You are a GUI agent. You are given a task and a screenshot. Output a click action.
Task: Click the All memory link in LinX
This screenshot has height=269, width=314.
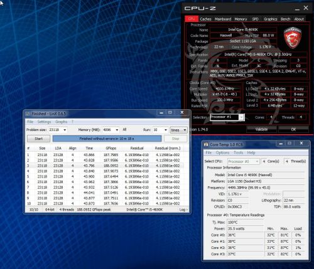coord(124,130)
